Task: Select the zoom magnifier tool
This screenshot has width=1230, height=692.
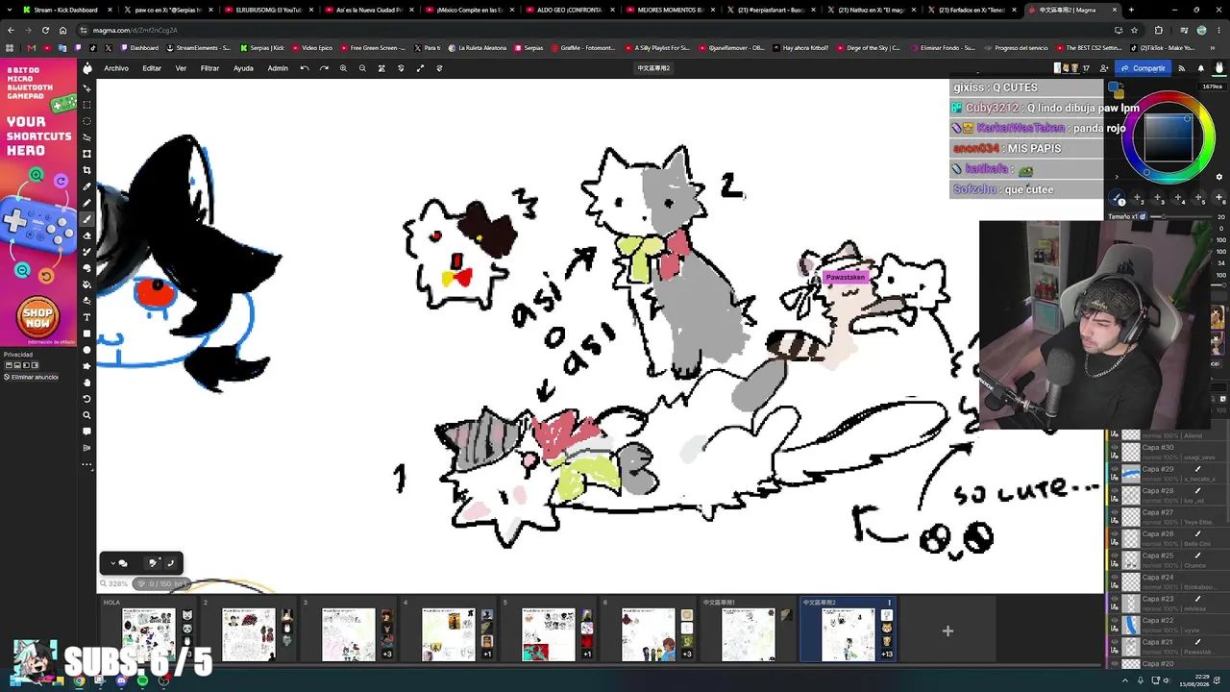Action: (x=86, y=415)
